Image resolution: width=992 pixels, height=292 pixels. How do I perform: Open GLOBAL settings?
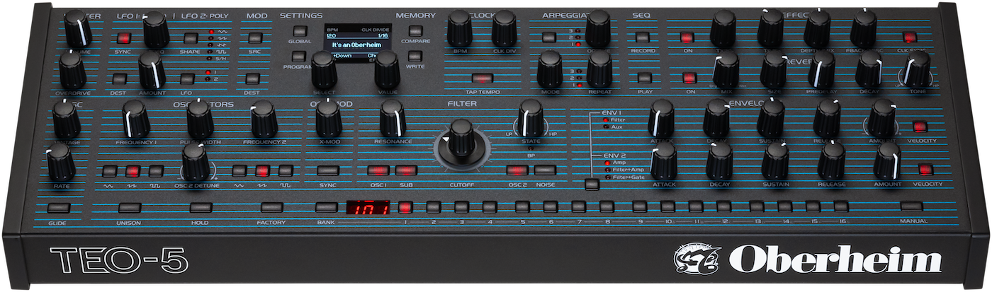pos(300,31)
